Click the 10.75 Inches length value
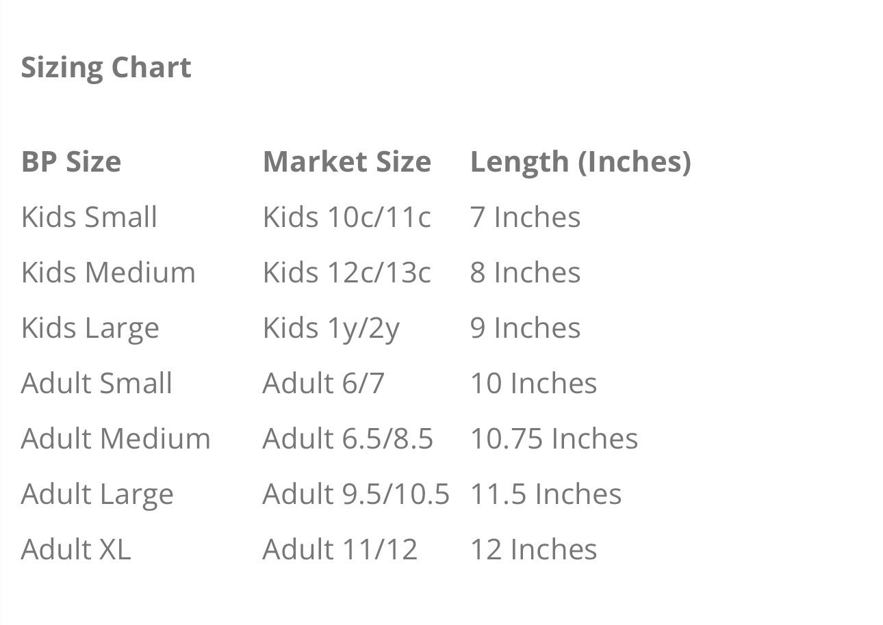 [554, 438]
